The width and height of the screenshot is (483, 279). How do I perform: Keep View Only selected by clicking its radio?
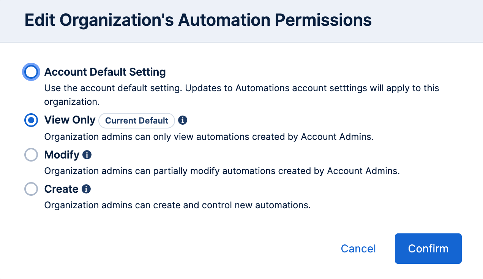pyautogui.click(x=31, y=120)
